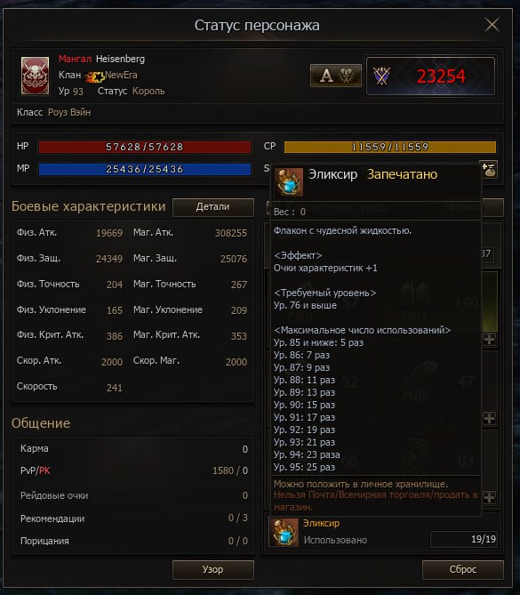Click Сброс to reset stat points

[x=463, y=569]
